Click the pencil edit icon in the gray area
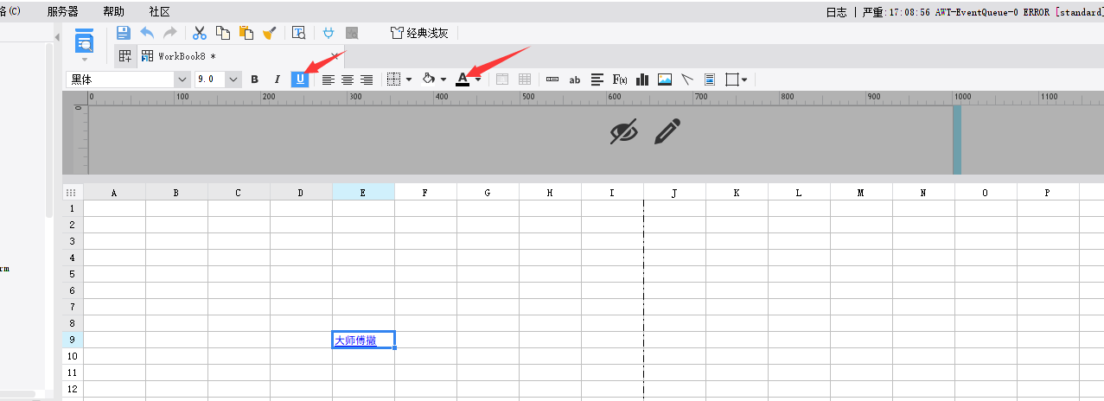Image resolution: width=1104 pixels, height=401 pixels. (x=667, y=131)
